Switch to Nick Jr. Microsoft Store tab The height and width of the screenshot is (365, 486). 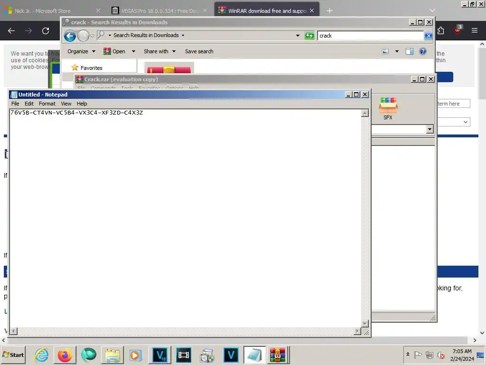(42, 11)
